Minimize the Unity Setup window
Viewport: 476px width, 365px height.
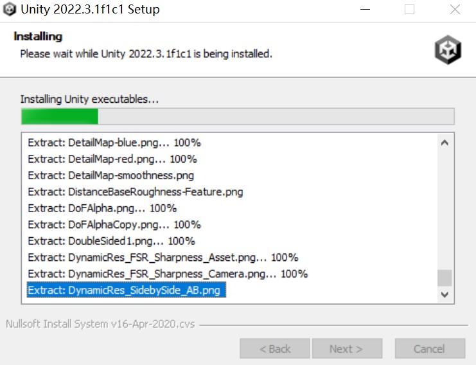(x=365, y=10)
